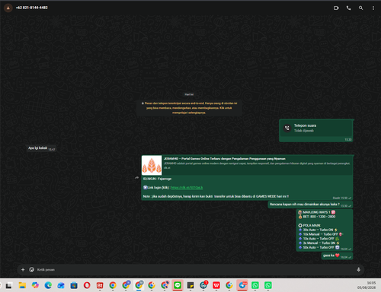
Task: Open Opera browser from taskbar
Action: 87,286
